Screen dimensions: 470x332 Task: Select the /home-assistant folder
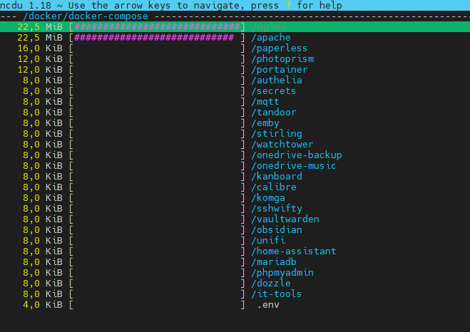(293, 251)
